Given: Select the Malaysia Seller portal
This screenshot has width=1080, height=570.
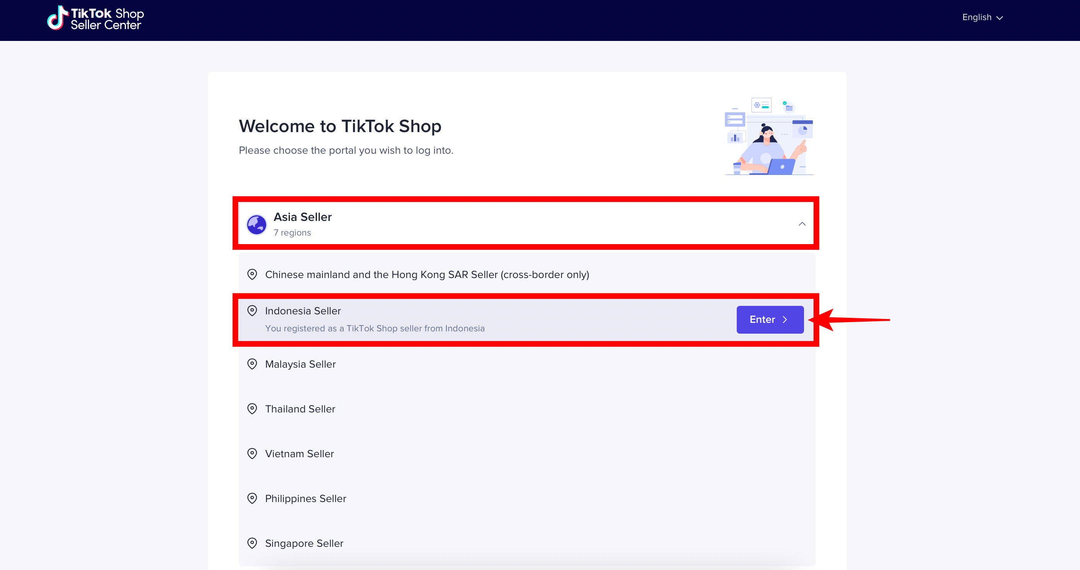Looking at the screenshot, I should 301,364.
